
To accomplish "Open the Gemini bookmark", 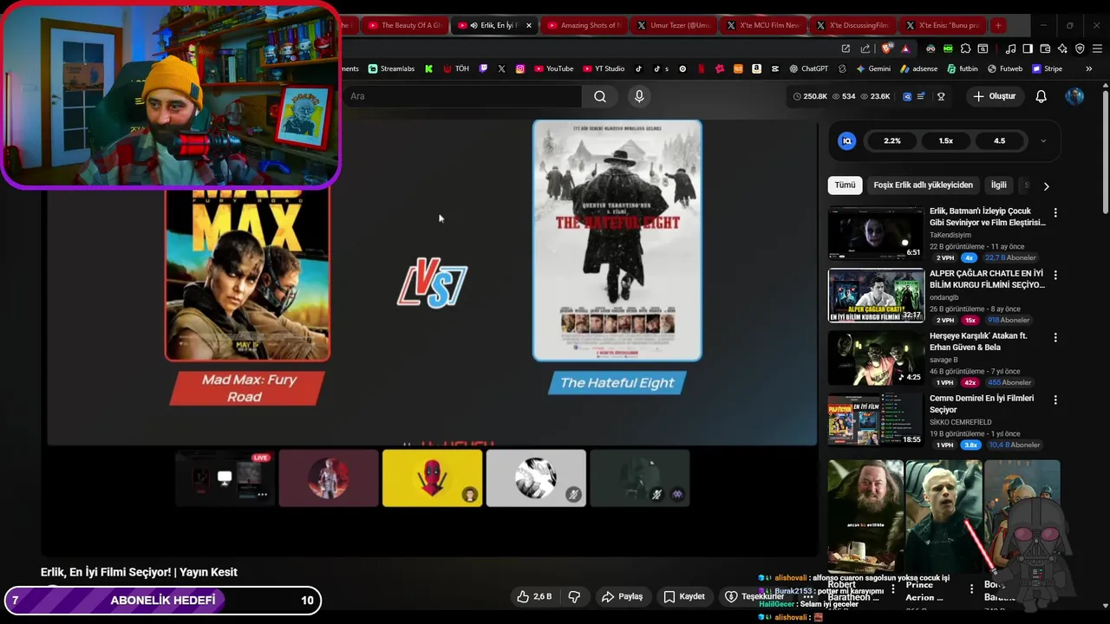I will [x=873, y=68].
